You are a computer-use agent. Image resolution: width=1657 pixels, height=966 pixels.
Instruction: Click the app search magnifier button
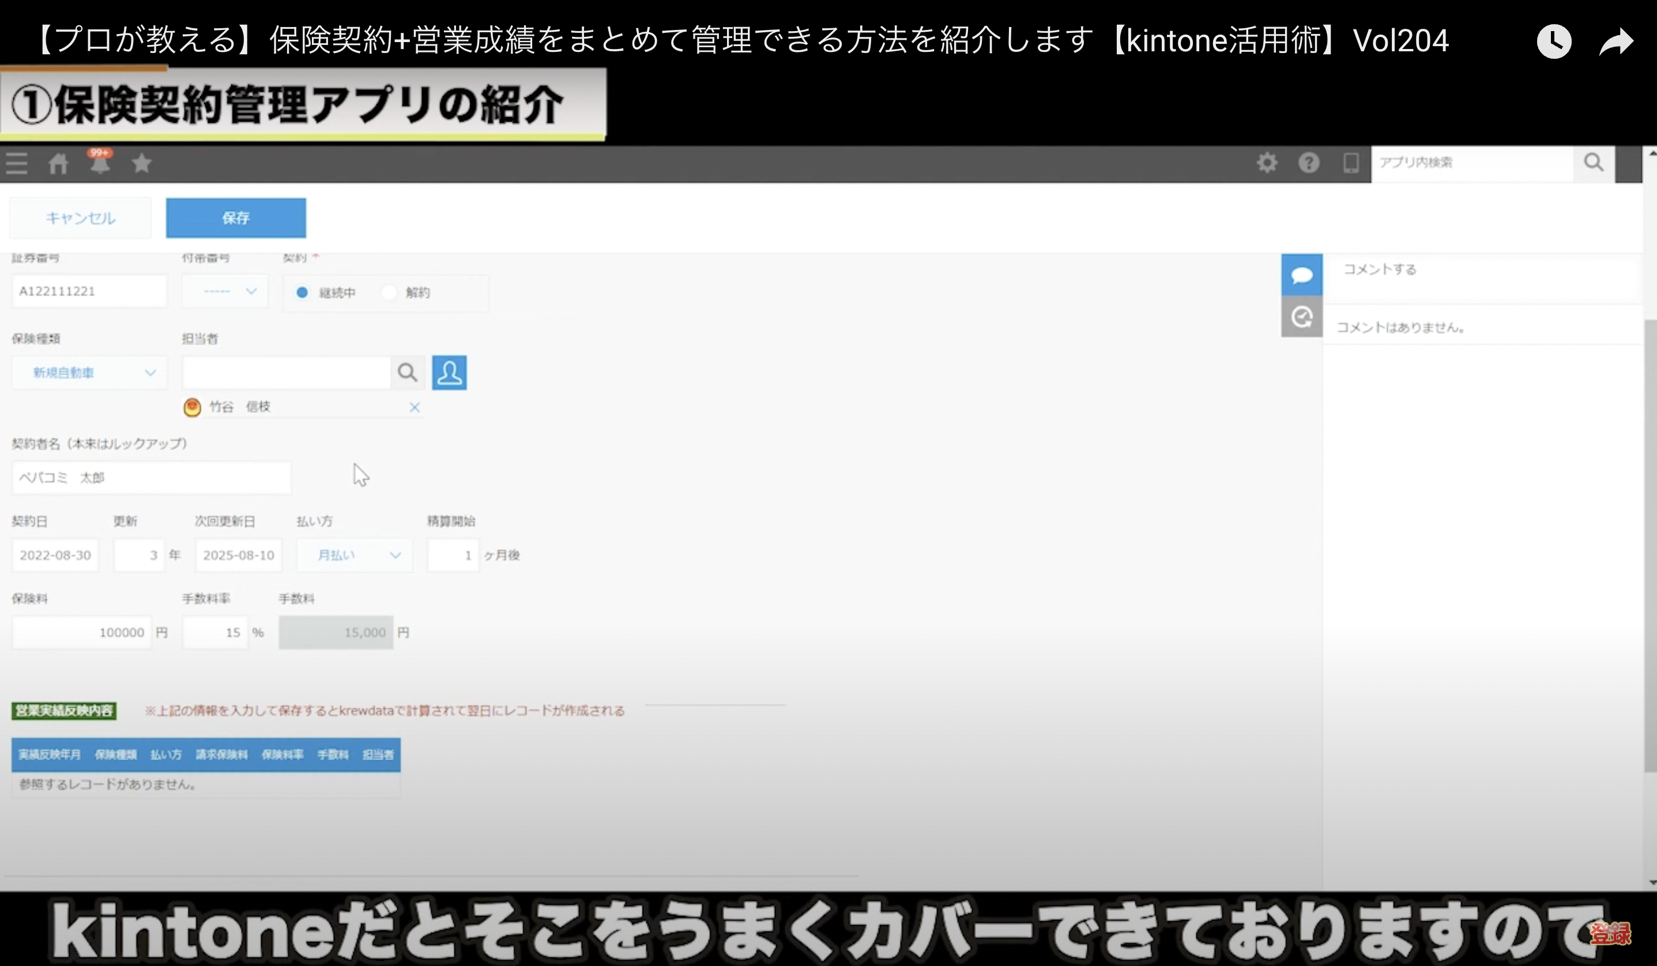click(x=1593, y=163)
